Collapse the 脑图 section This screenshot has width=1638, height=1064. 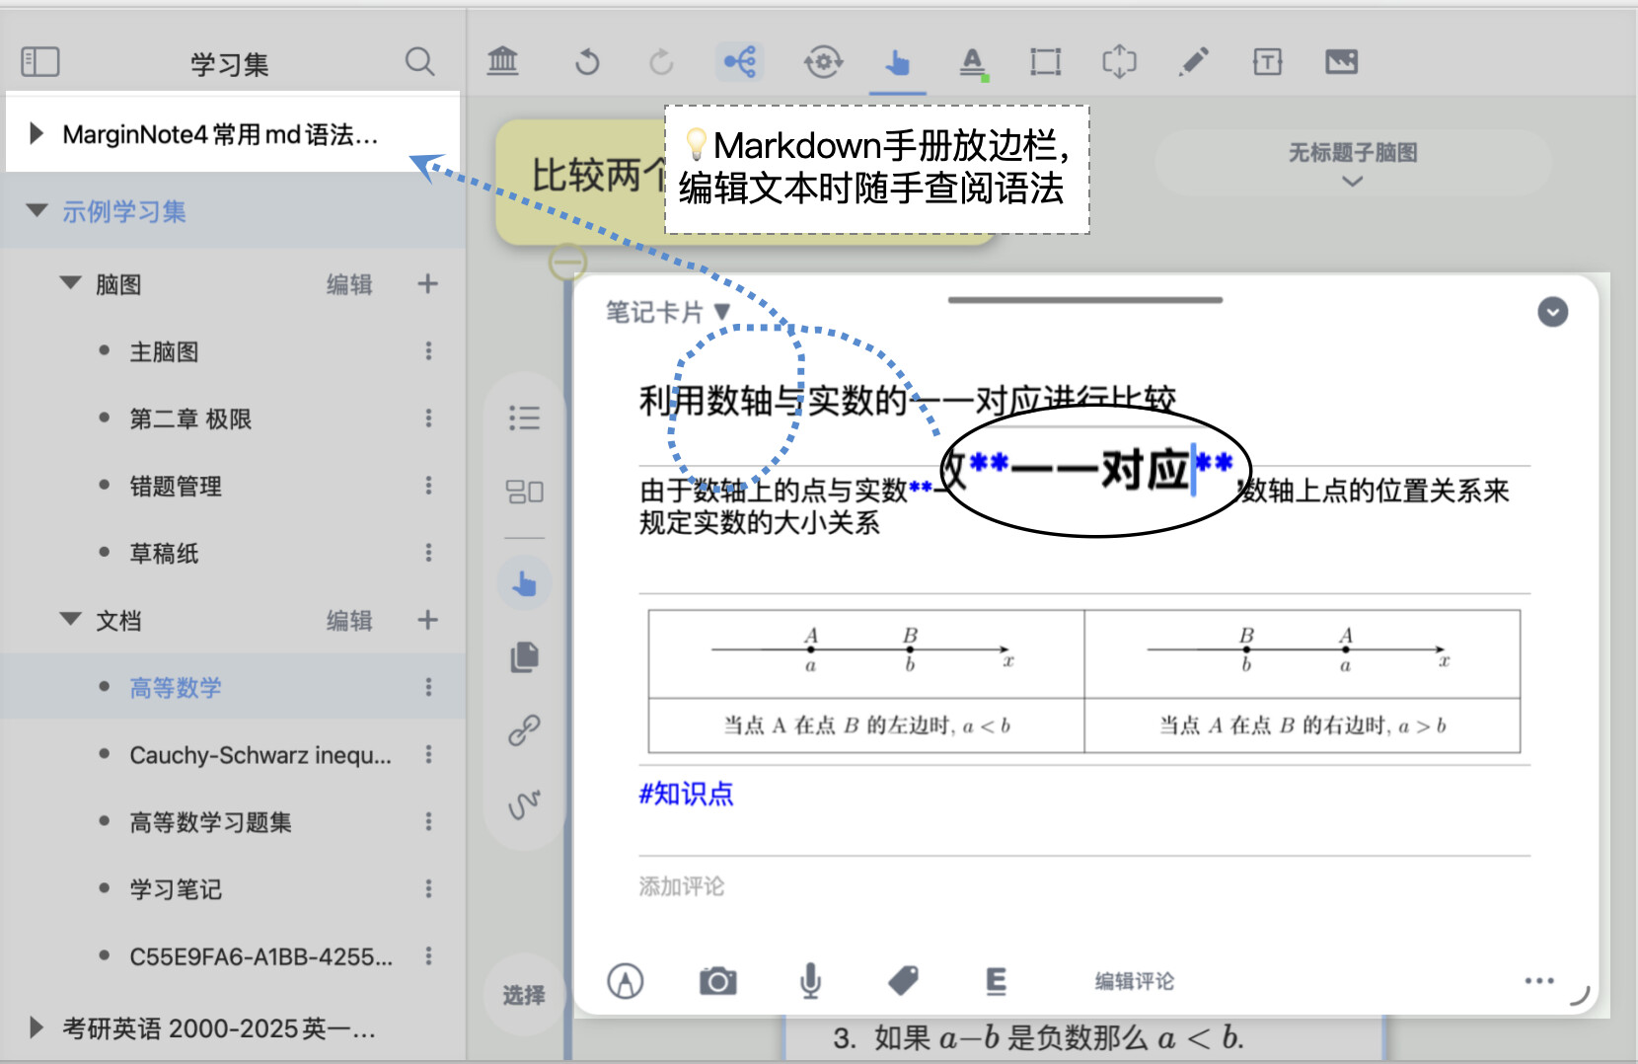pyautogui.click(x=70, y=283)
